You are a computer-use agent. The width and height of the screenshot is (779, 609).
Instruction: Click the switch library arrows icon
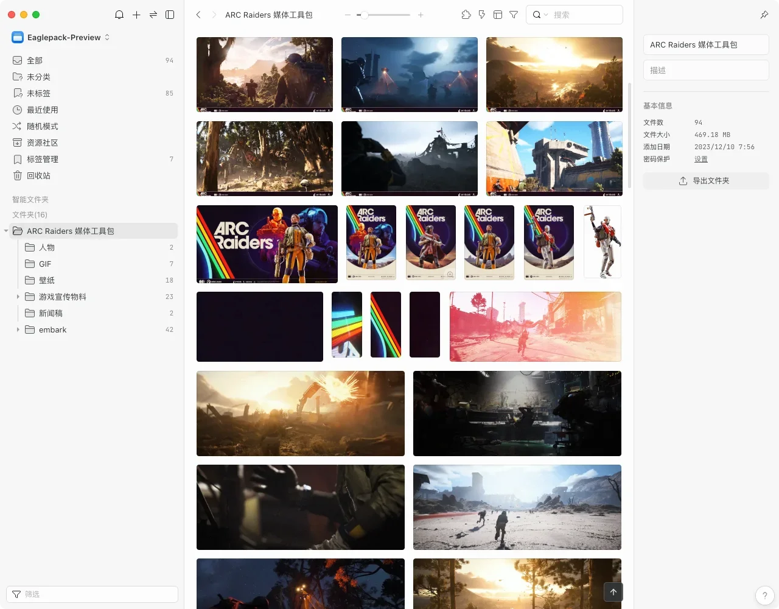(x=153, y=15)
